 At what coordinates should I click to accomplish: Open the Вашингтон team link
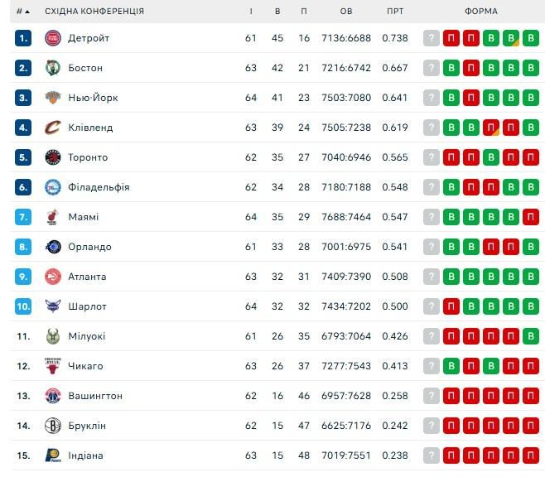(x=95, y=396)
